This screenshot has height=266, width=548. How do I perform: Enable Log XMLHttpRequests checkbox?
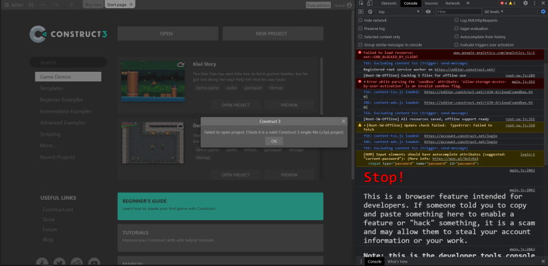456,21
